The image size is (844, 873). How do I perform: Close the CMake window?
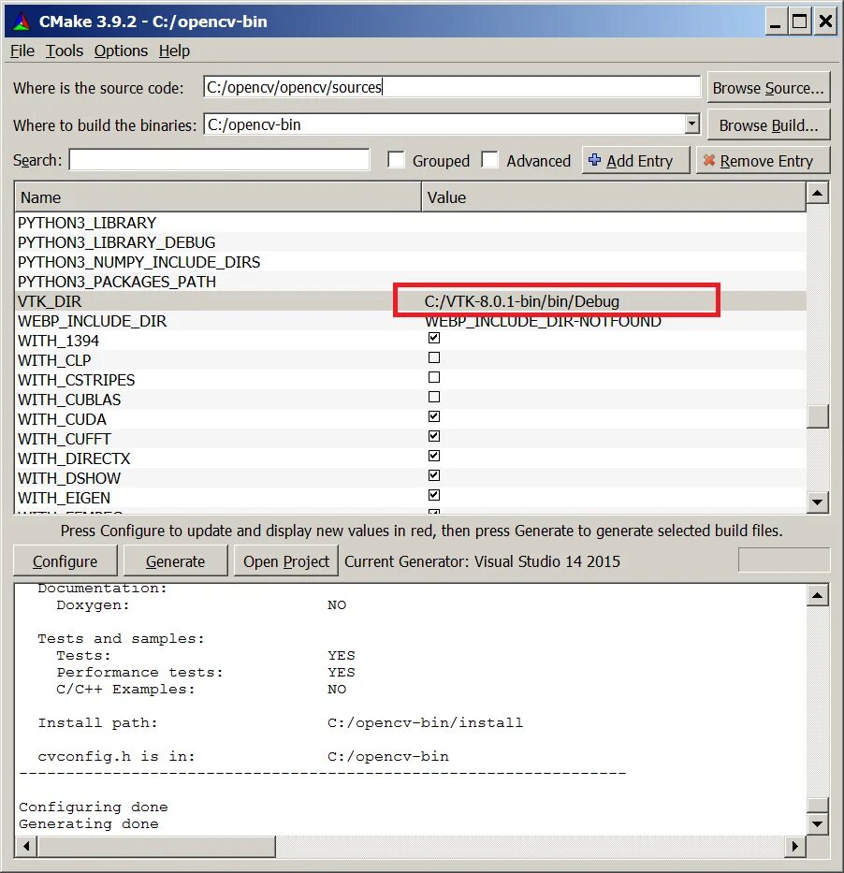(x=825, y=22)
